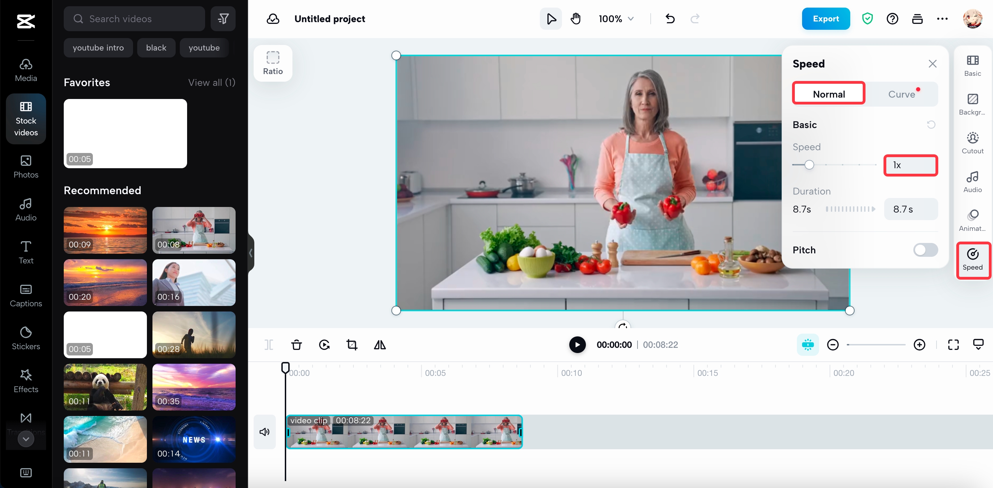The image size is (993, 488).
Task: Open the Captions panel
Action: click(26, 296)
